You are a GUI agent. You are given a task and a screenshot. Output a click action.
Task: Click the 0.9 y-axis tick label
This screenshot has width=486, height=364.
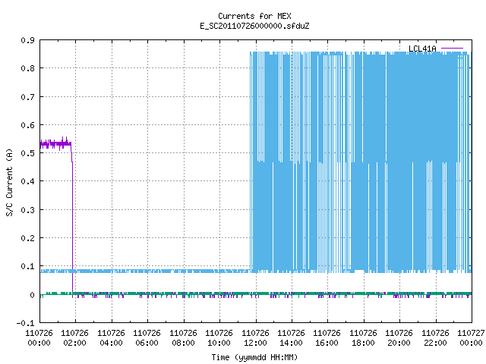click(x=27, y=40)
